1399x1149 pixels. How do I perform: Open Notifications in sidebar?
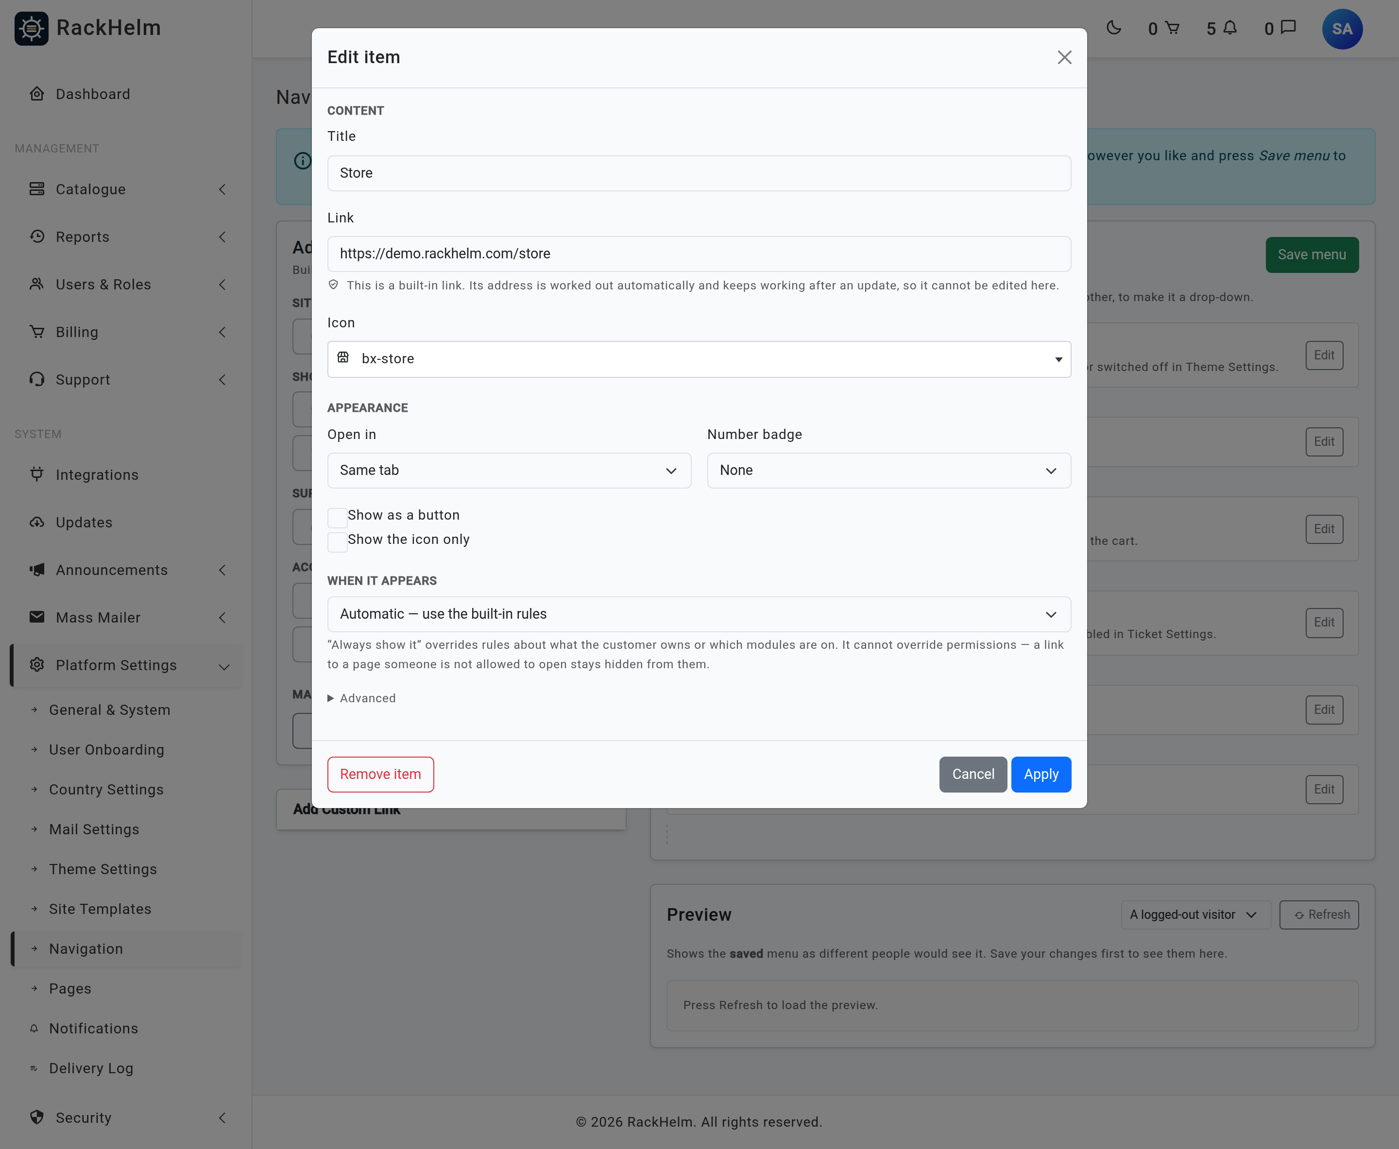coord(93,1029)
